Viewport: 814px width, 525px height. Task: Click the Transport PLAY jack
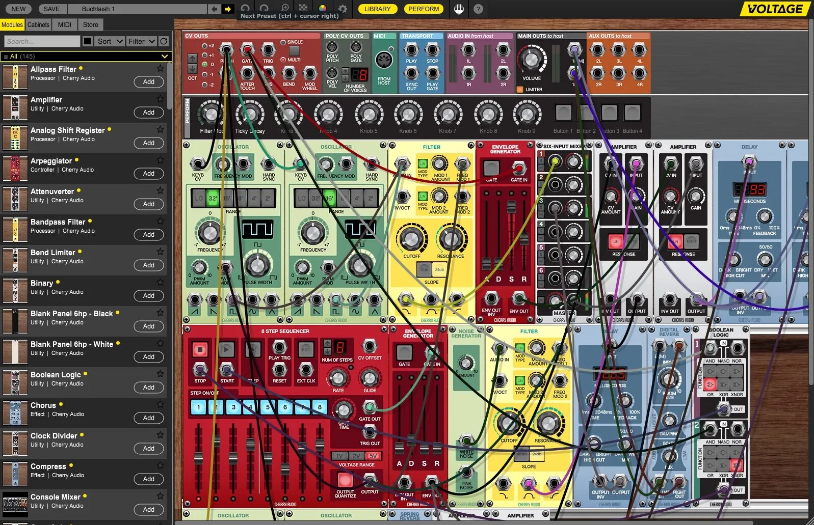tap(411, 50)
